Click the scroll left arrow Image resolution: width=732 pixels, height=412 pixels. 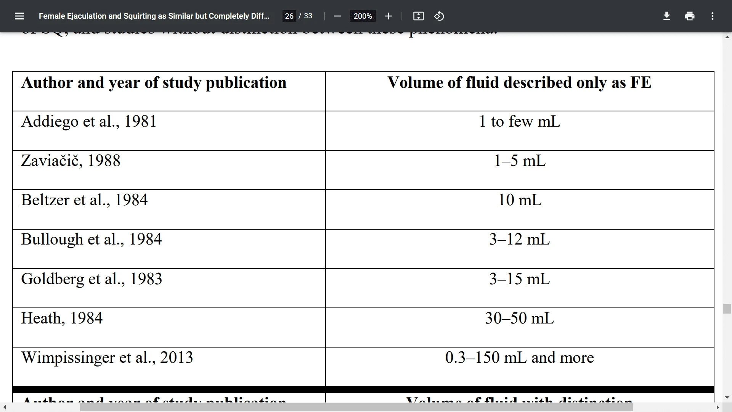click(4, 407)
